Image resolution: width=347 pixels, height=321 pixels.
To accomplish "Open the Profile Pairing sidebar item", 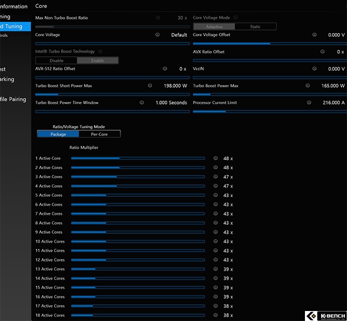I will [13, 99].
